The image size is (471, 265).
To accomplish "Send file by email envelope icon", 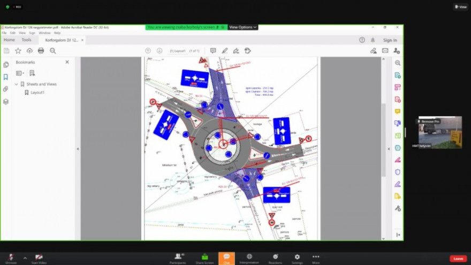I will [x=385, y=51].
